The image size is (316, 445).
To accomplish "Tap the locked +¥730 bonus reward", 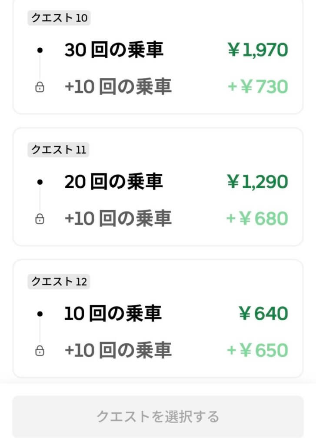I will (x=257, y=87).
